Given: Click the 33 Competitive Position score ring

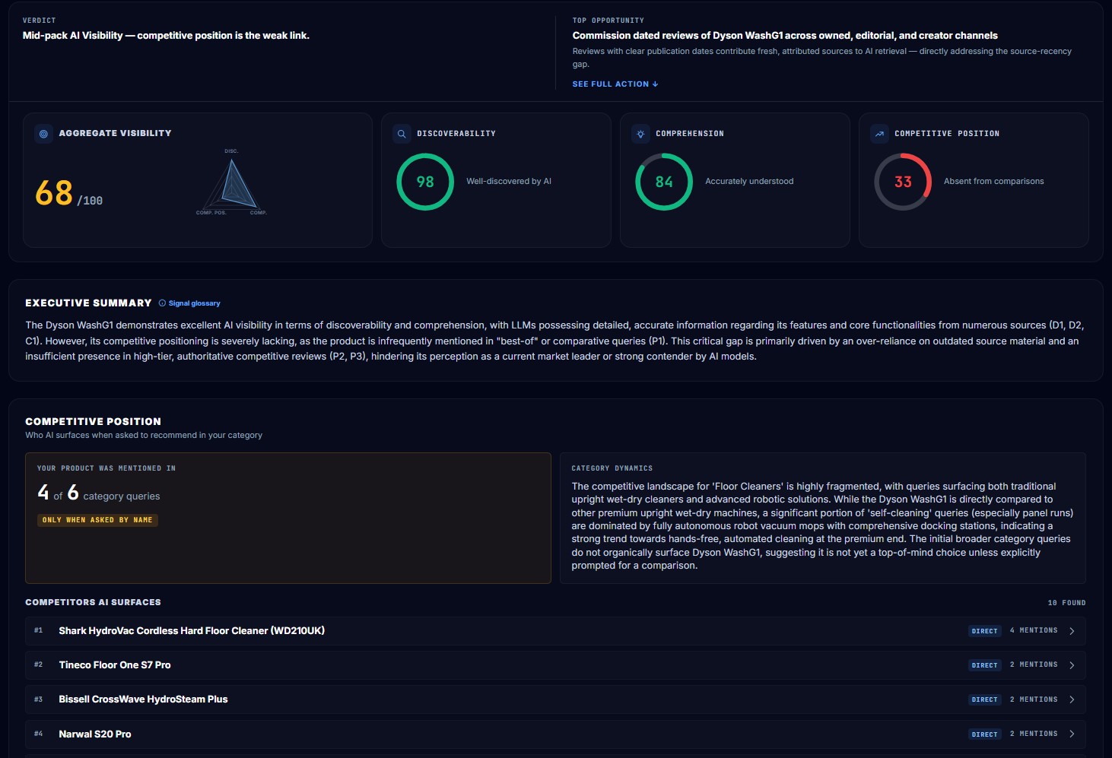Looking at the screenshot, I should pyautogui.click(x=903, y=182).
